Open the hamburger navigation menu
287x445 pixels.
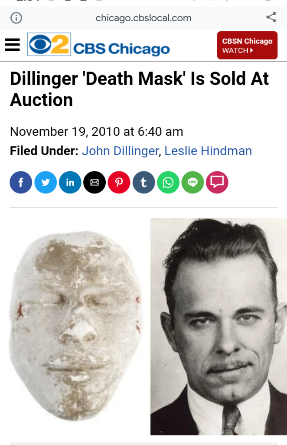tap(12, 45)
